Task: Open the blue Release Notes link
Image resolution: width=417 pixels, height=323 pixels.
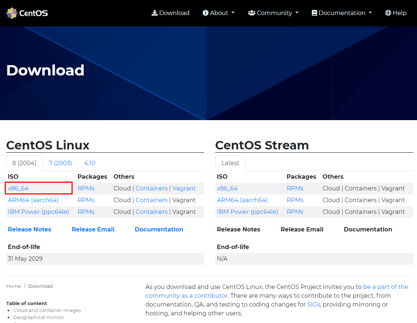Action: click(29, 229)
